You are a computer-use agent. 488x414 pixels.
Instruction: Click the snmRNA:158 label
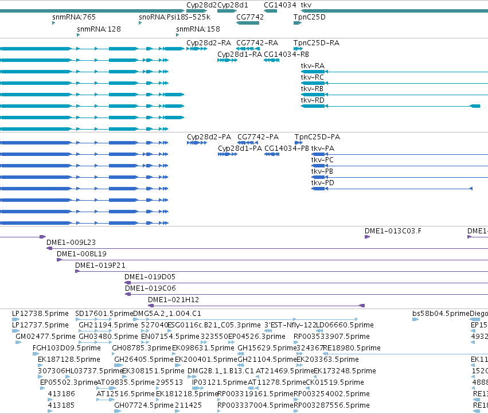(x=198, y=29)
